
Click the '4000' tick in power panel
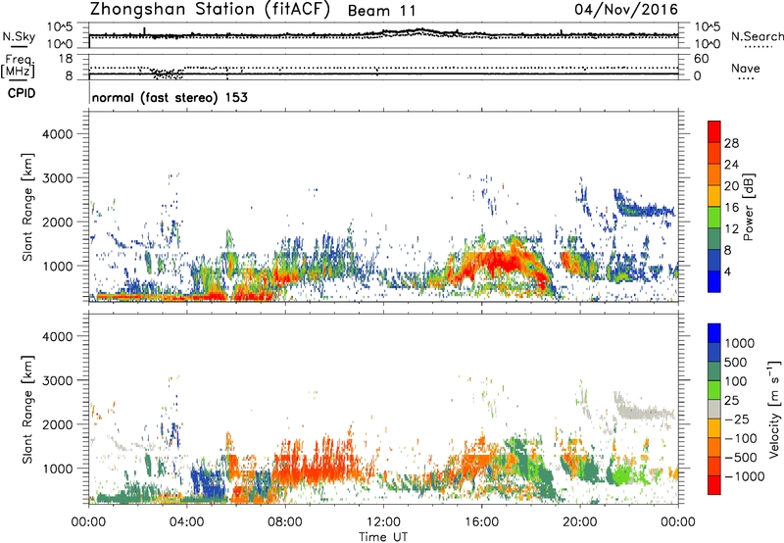57,134
